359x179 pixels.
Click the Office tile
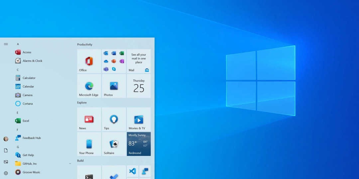89,61
